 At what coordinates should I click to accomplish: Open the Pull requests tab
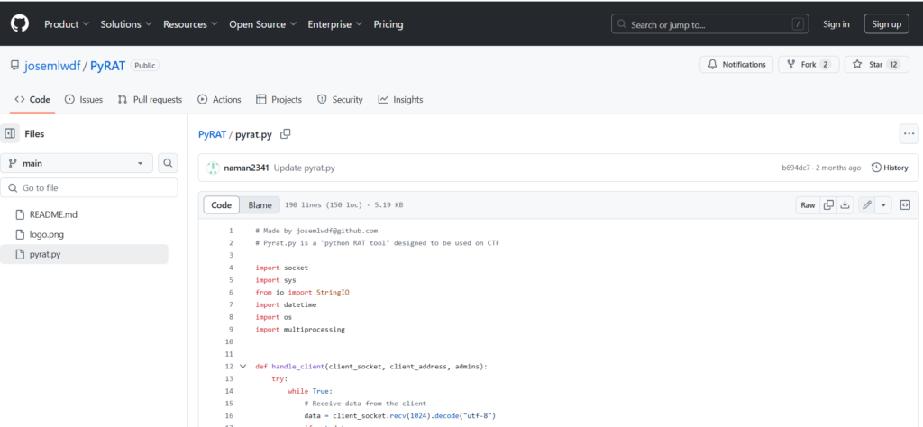pos(150,100)
